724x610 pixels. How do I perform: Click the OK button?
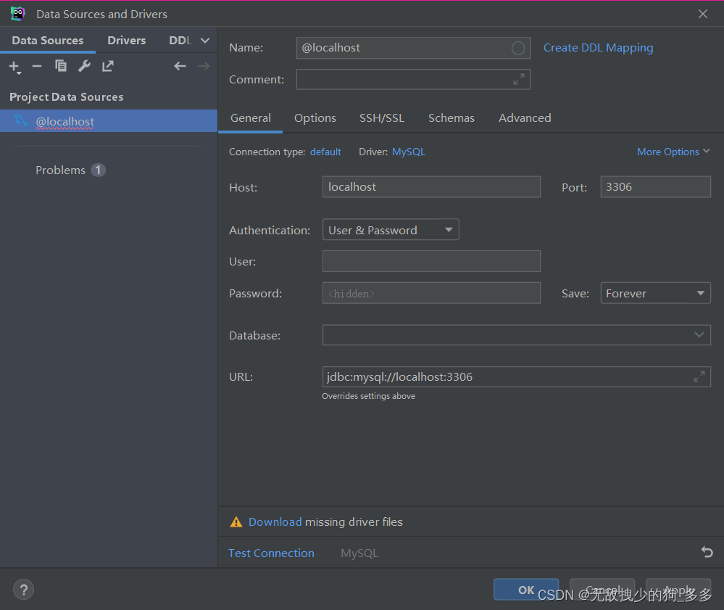tap(526, 590)
